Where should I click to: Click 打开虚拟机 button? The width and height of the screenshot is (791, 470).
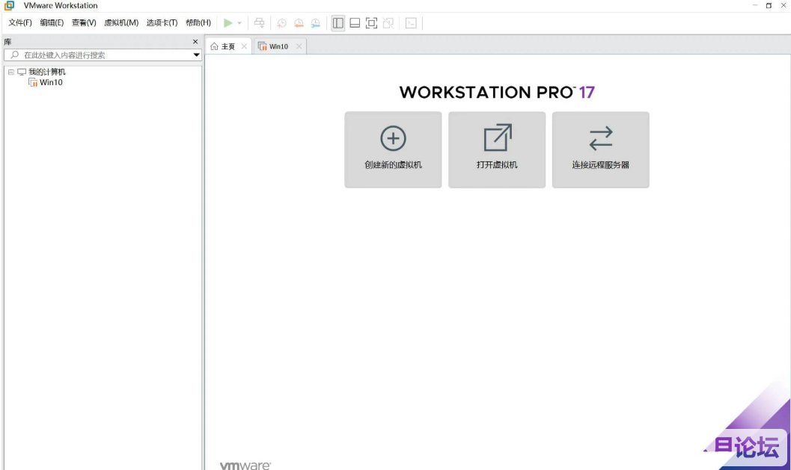[497, 149]
